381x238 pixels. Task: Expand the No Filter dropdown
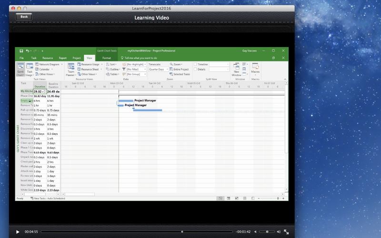pyautogui.click(x=136, y=69)
